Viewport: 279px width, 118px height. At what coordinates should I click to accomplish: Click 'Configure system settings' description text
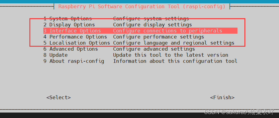click(151, 19)
